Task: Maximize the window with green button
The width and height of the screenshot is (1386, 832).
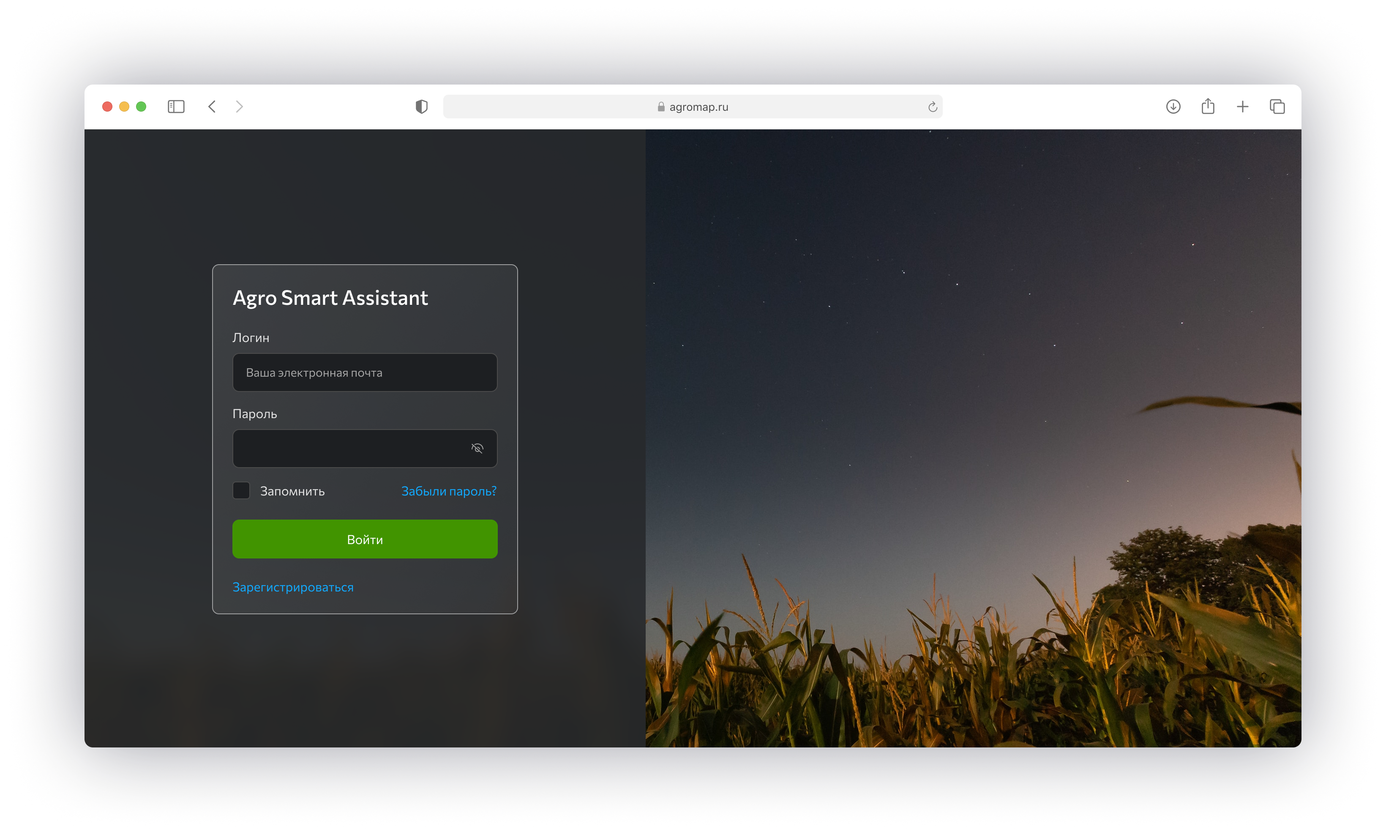Action: [x=141, y=107]
